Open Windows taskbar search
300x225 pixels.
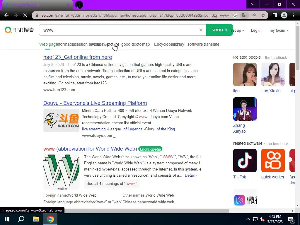21,219
